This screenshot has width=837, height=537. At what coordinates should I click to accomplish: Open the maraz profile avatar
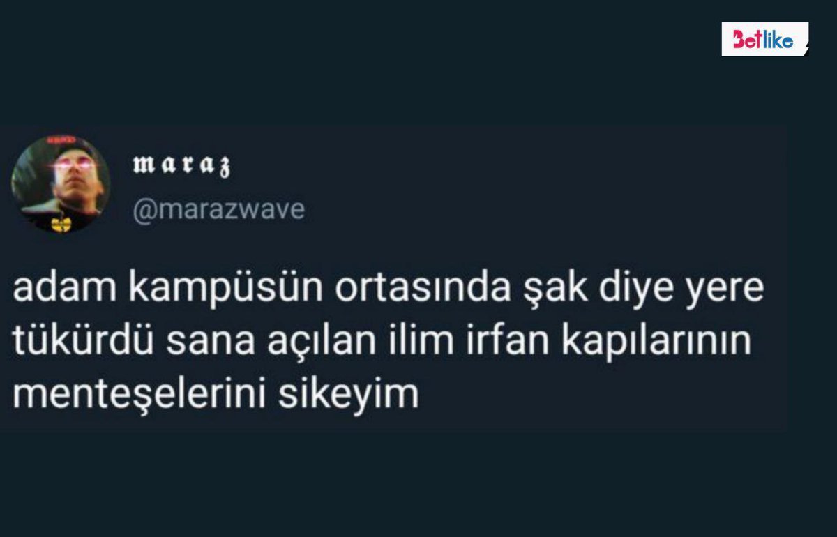coord(61,184)
